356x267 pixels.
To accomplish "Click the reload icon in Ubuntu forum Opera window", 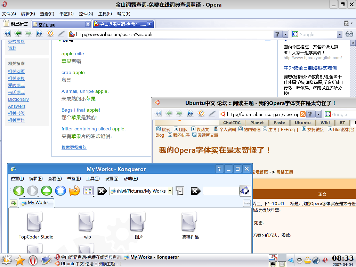I will 201,113.
